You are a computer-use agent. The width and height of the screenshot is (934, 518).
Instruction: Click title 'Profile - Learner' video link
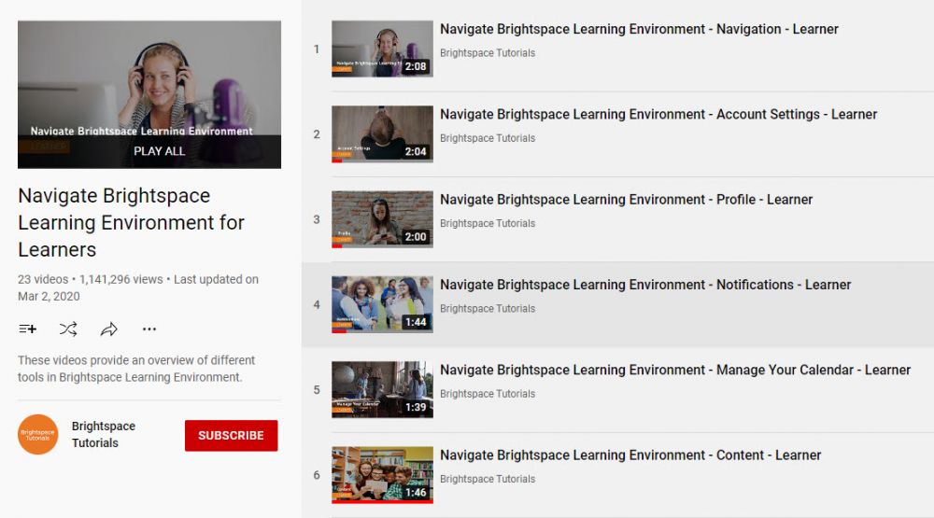click(627, 200)
